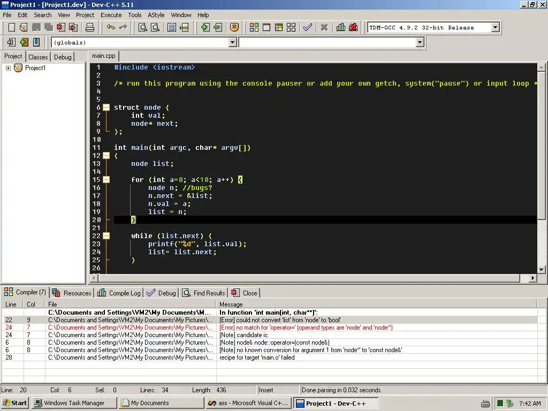Open the AStyle menu
548x411 pixels.
coord(156,15)
